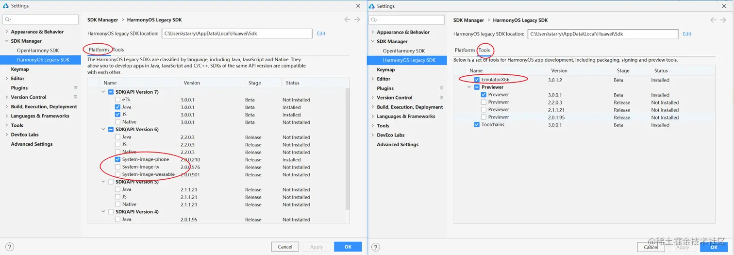This screenshot has width=734, height=255.
Task: Collapse SDK Manager node in left window
Action: 7,41
